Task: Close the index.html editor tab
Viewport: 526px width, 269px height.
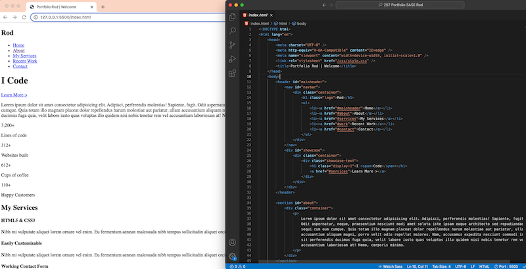Action: (x=272, y=15)
